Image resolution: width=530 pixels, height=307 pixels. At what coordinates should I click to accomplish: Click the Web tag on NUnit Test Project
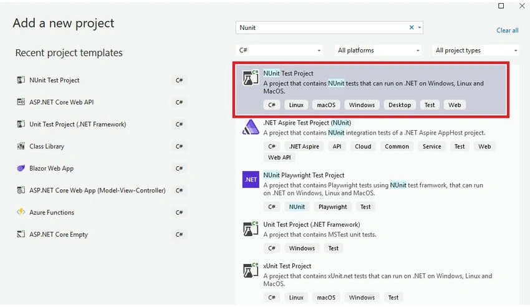point(455,105)
